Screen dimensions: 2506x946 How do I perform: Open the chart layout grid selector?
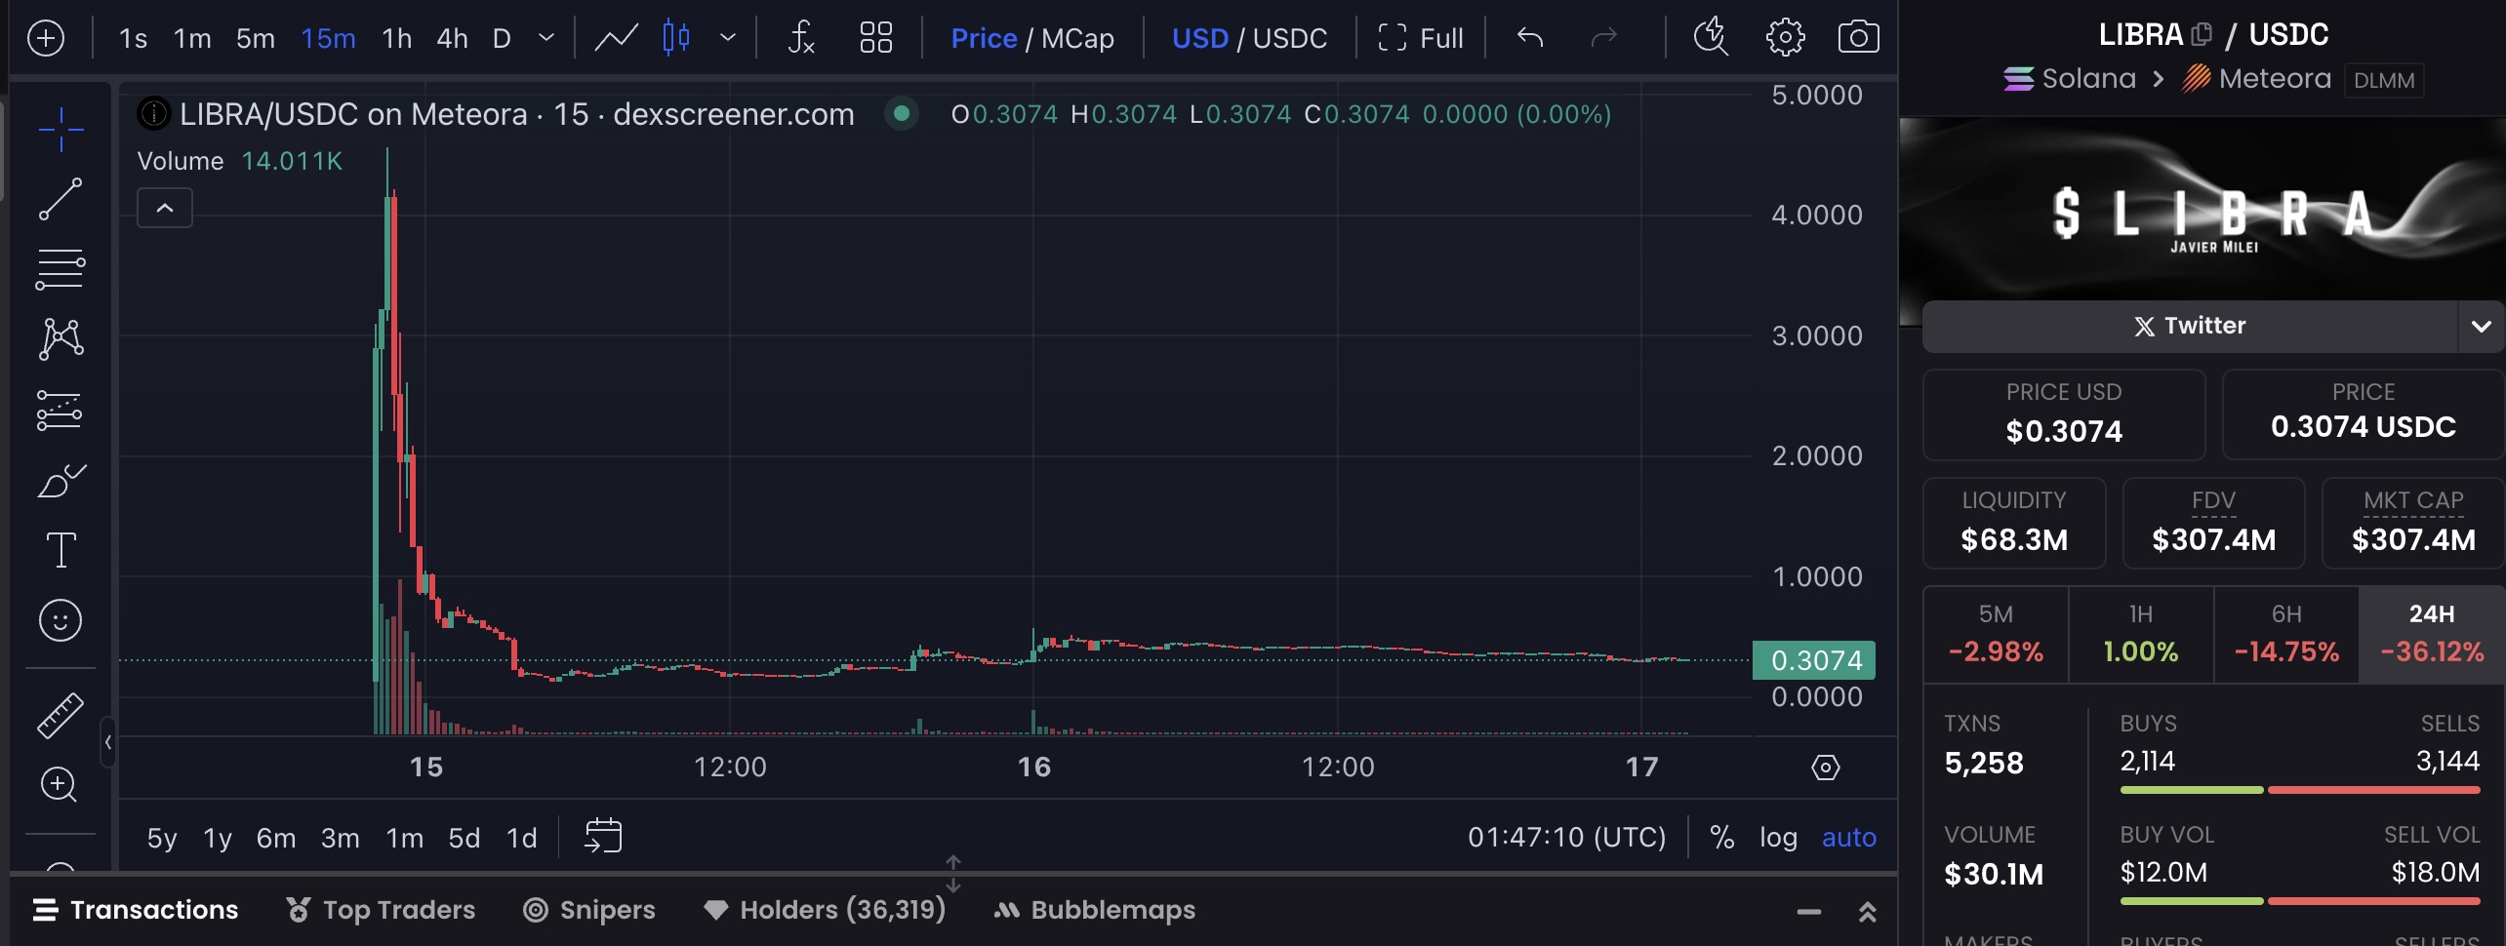[876, 38]
